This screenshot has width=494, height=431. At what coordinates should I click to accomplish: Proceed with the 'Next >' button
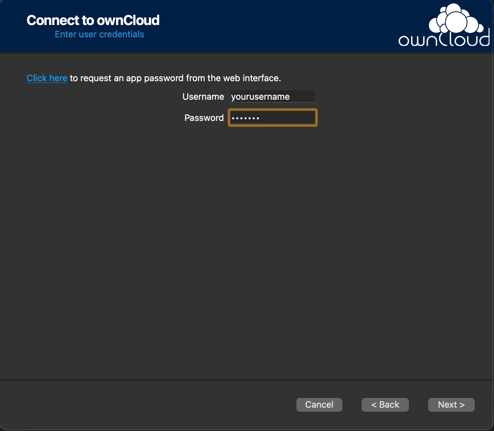coord(451,405)
